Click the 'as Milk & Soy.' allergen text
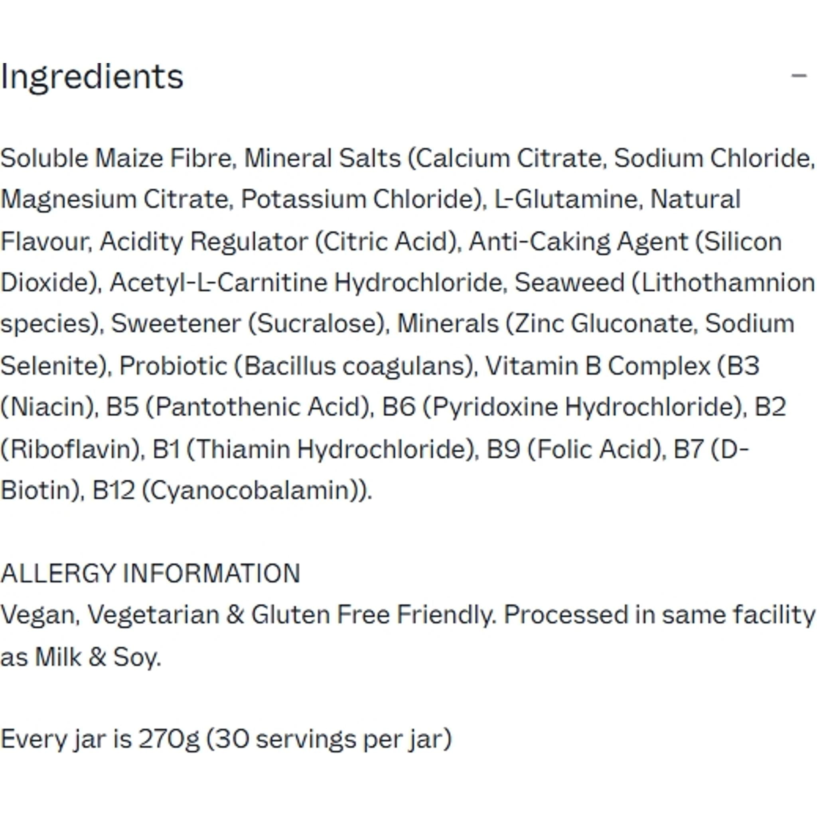This screenshot has height=817, width=817. pos(80,657)
